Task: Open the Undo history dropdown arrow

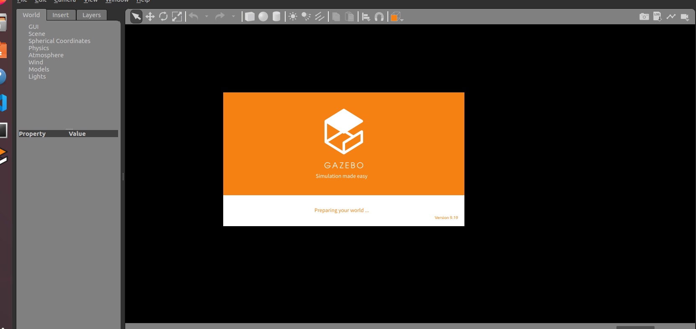Action: click(206, 17)
